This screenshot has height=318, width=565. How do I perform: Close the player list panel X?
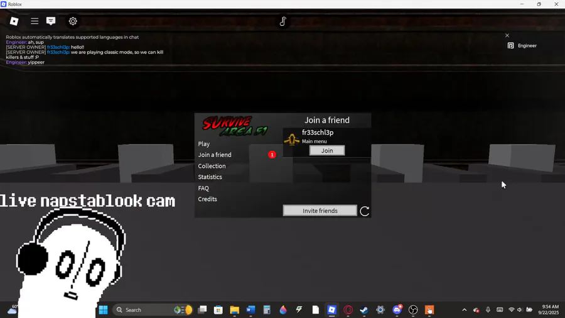507,35
